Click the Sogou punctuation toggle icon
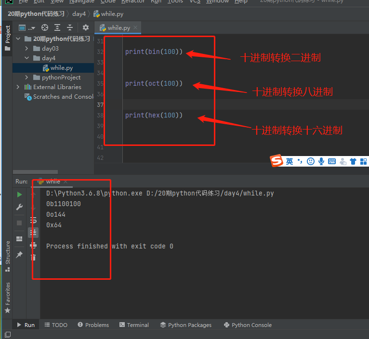 [300, 161]
